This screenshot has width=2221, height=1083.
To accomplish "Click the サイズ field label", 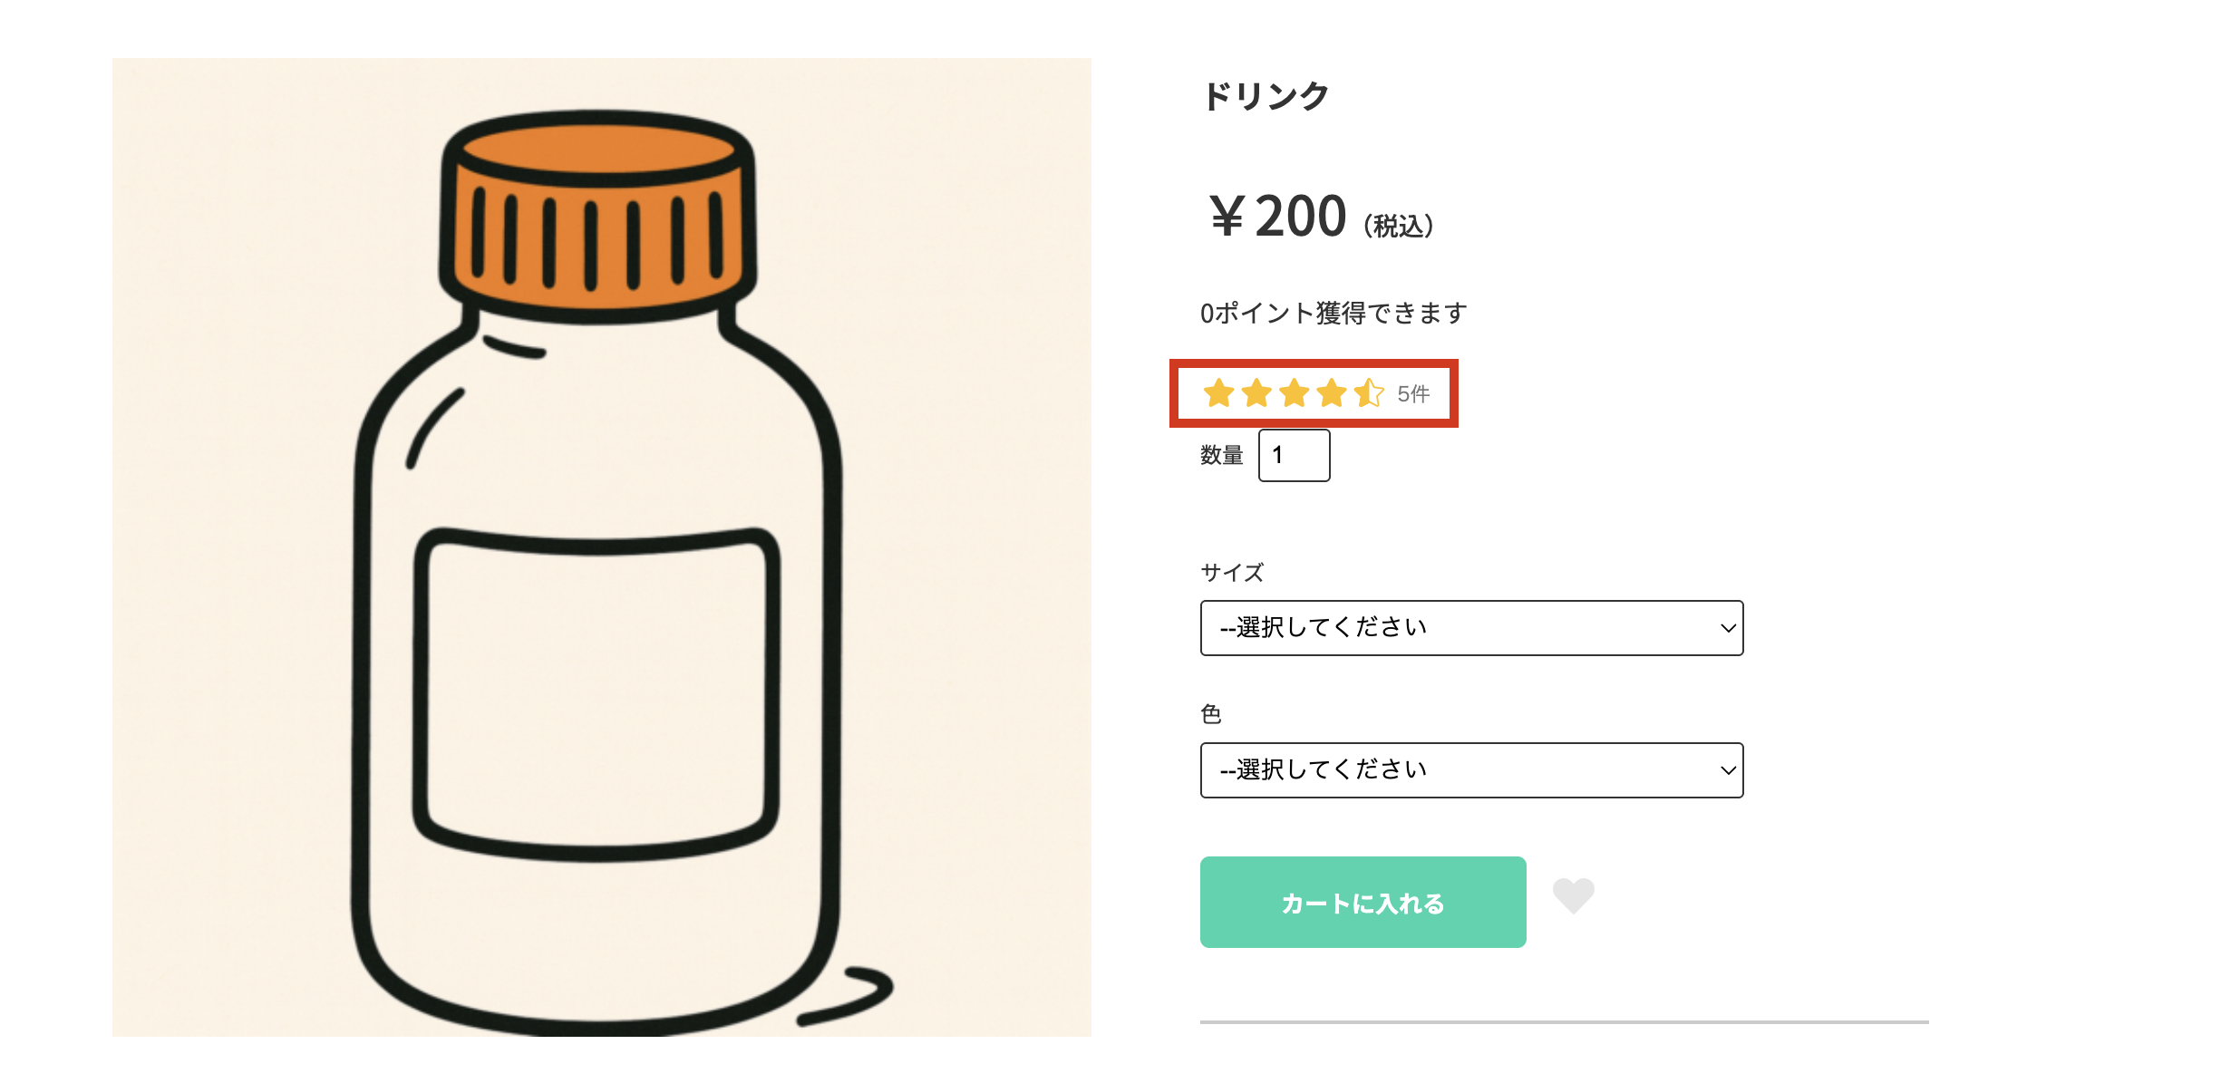I will (1231, 573).
